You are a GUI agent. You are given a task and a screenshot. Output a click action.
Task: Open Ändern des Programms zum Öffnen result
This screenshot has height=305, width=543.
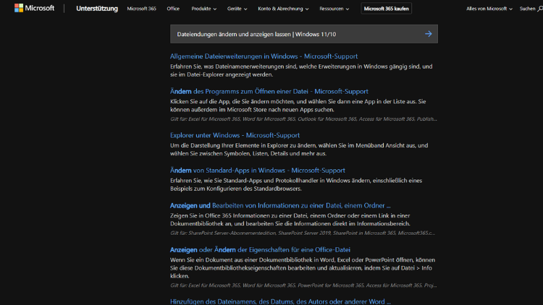(269, 91)
